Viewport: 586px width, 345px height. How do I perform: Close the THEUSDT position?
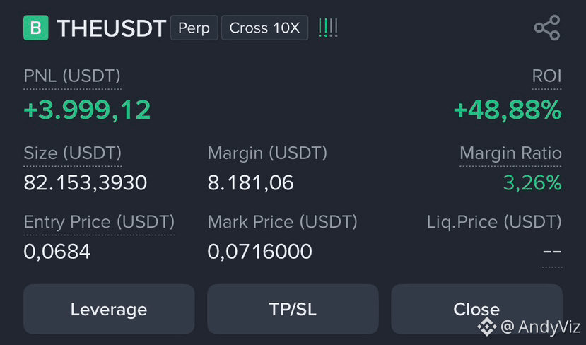476,309
